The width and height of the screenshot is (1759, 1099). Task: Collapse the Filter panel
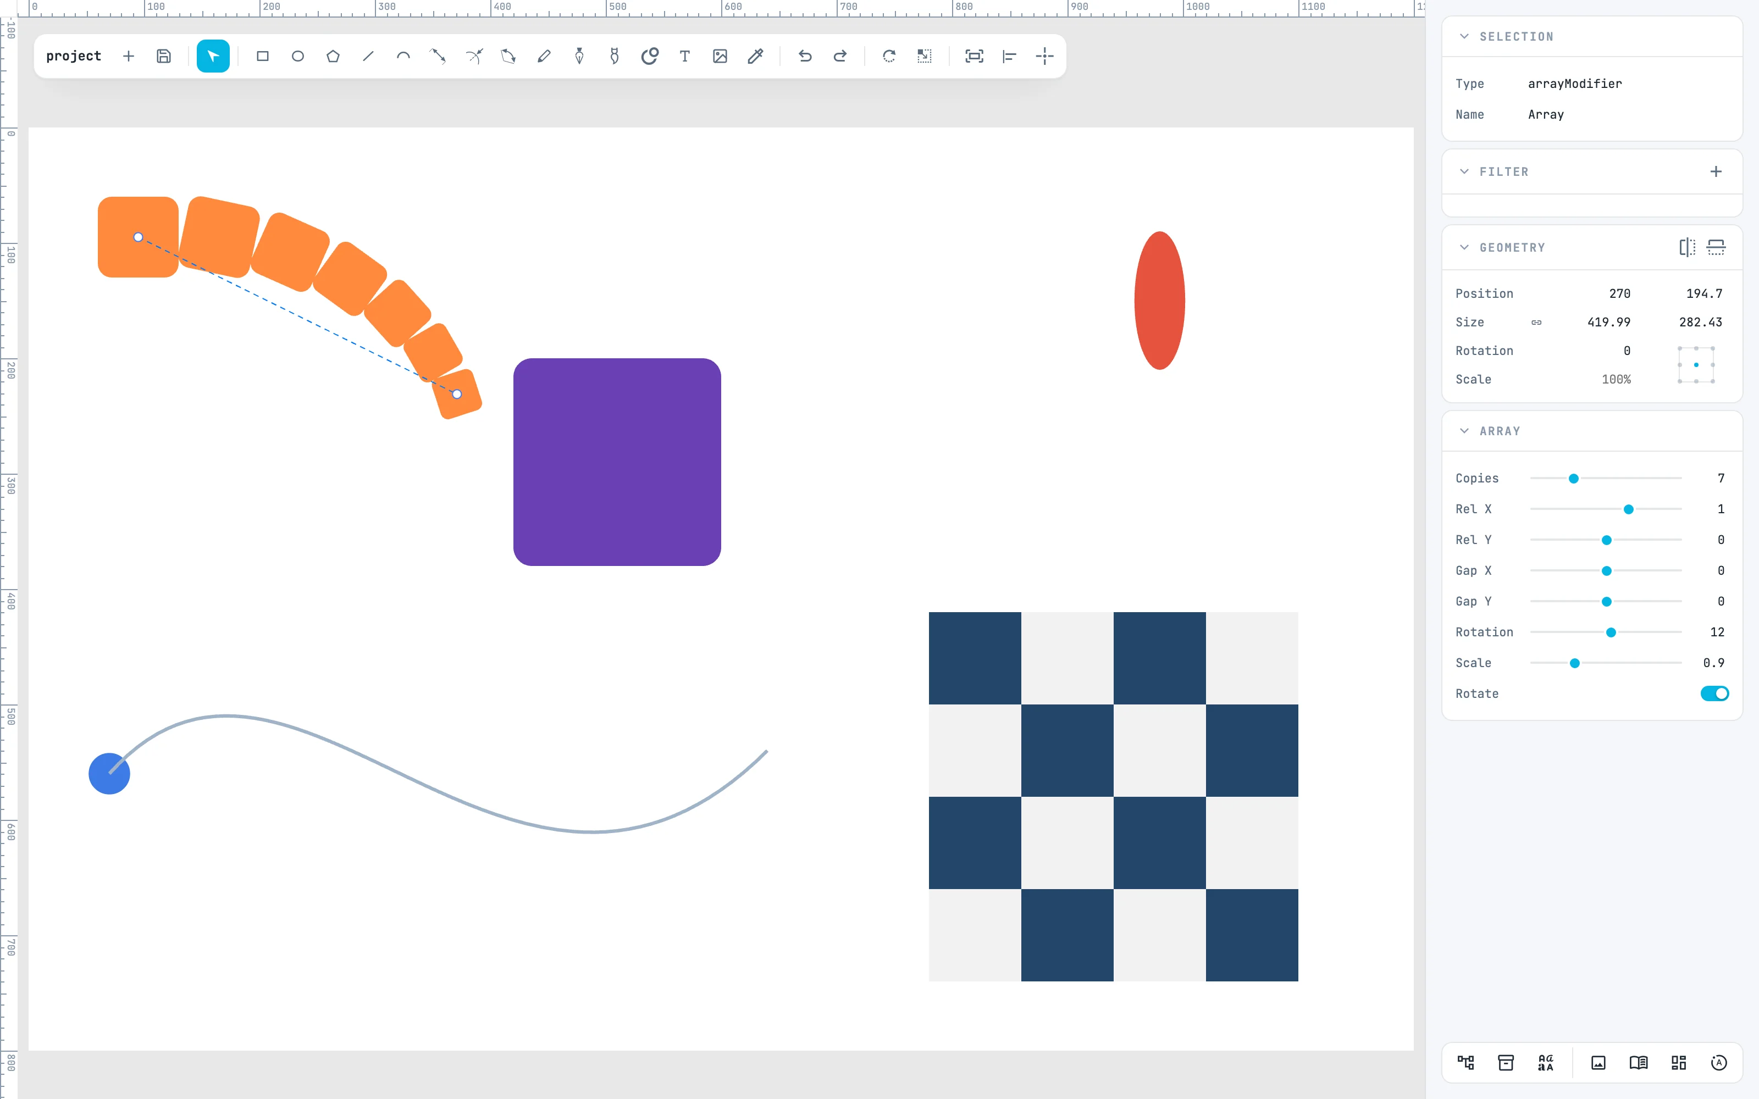point(1464,171)
